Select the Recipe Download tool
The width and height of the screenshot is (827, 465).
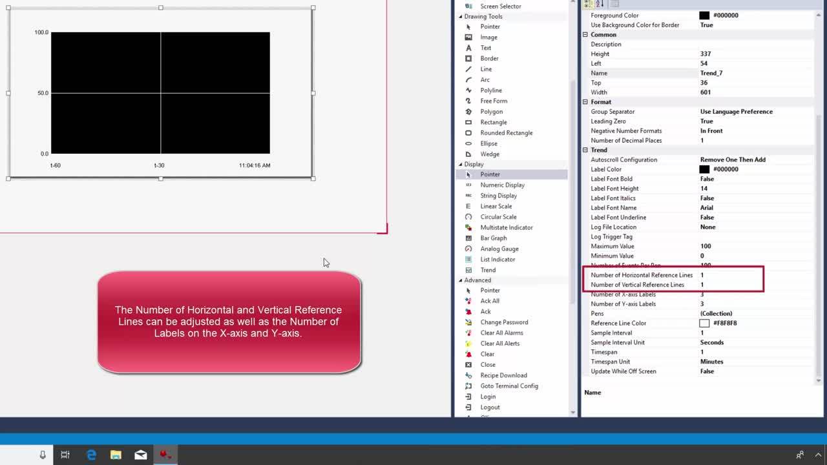pyautogui.click(x=503, y=375)
